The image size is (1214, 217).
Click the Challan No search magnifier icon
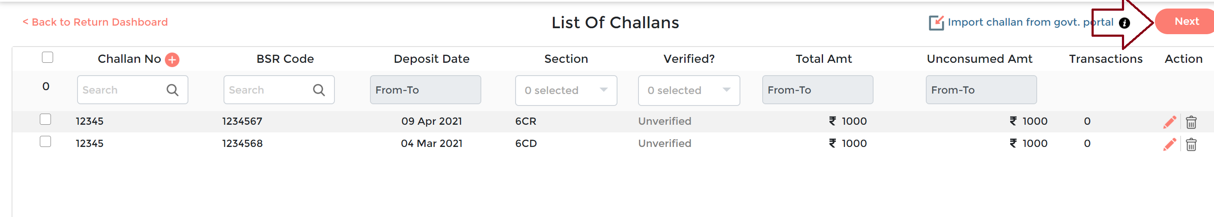click(173, 90)
